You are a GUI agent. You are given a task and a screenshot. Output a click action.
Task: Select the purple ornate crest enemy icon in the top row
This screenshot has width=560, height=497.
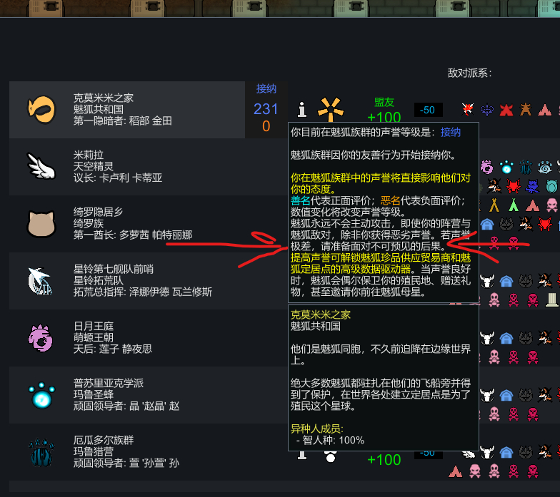click(487, 110)
